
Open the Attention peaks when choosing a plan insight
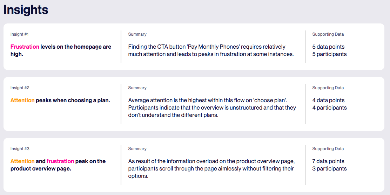[x=60, y=100]
